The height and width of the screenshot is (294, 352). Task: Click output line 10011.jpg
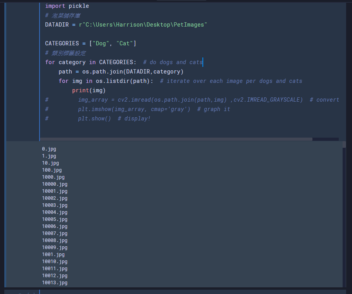click(x=54, y=269)
